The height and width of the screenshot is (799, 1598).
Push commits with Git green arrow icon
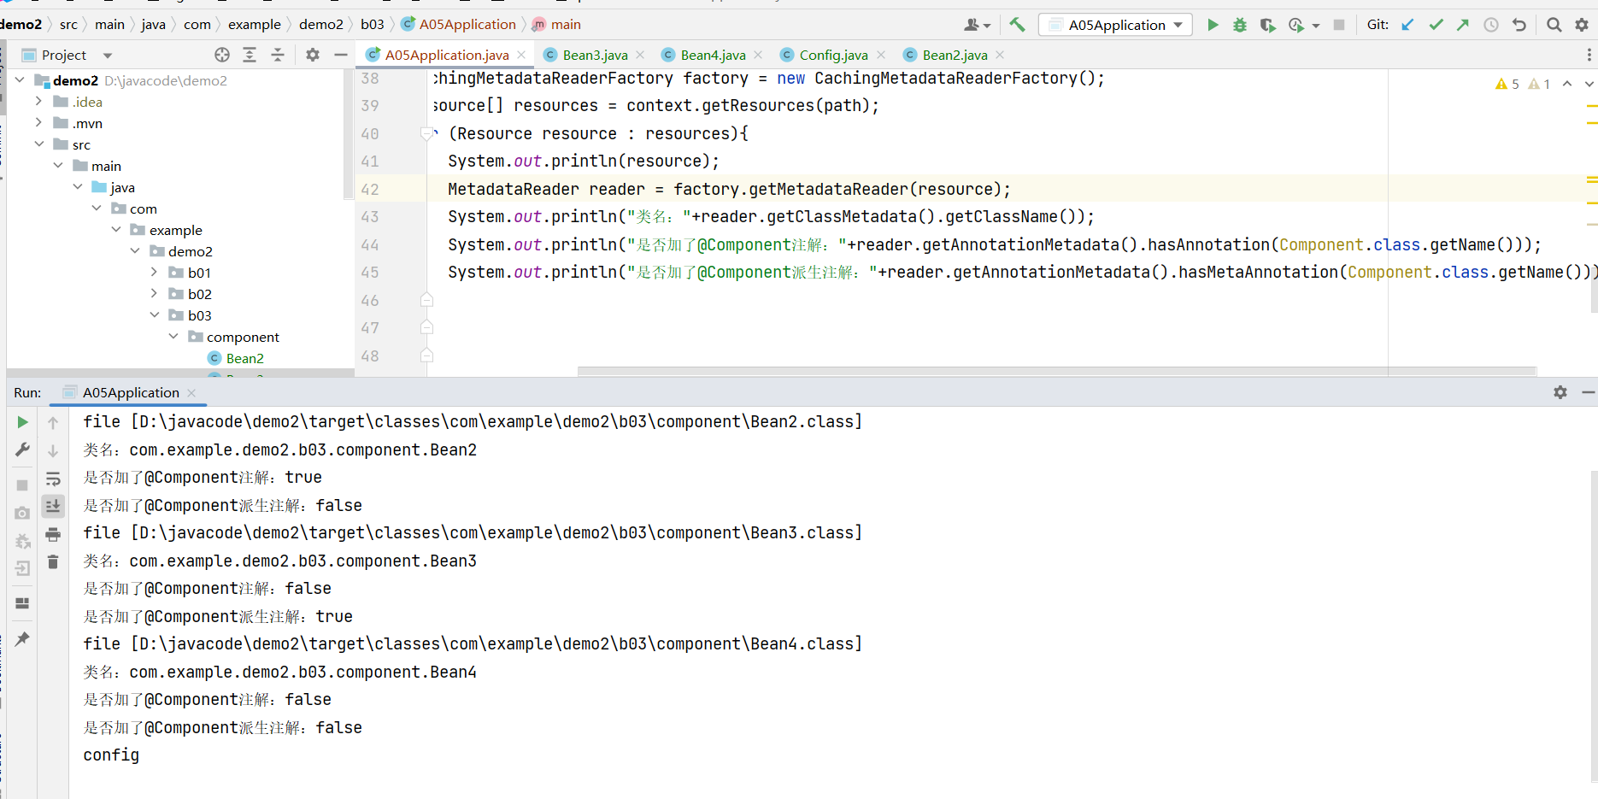coord(1463,25)
